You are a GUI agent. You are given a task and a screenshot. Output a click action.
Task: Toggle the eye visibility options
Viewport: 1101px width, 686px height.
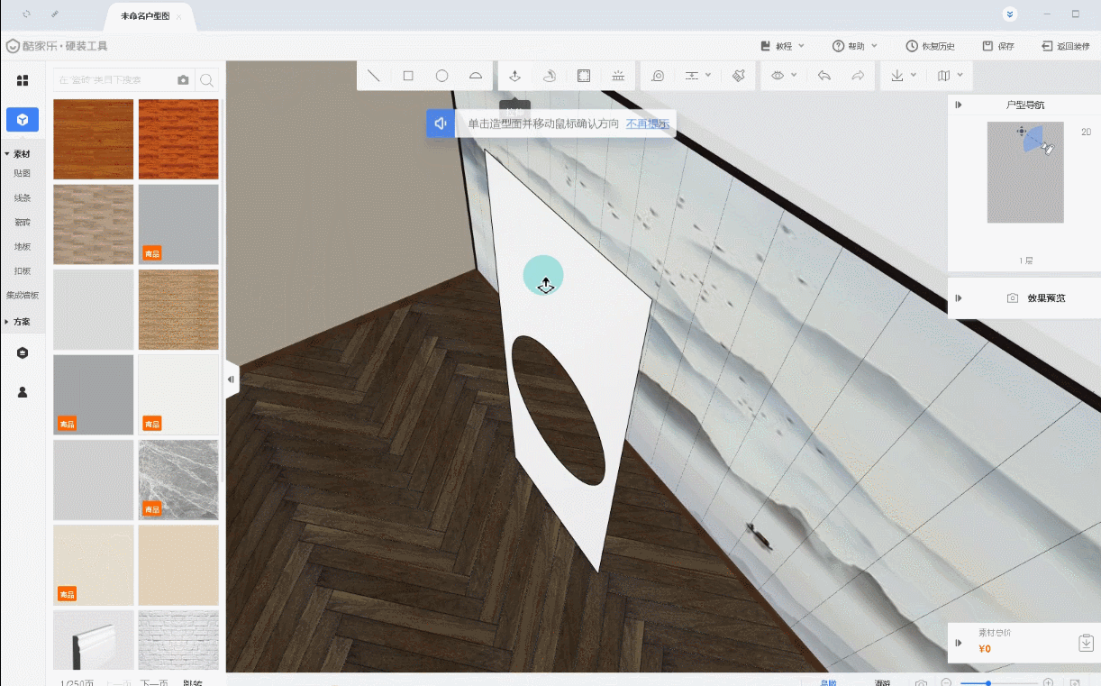pos(778,76)
